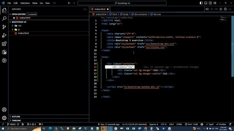Viewport: 234px width, 131px height.
Task: Open css/bootstrap.min.css link in code
Action: pos(160,44)
